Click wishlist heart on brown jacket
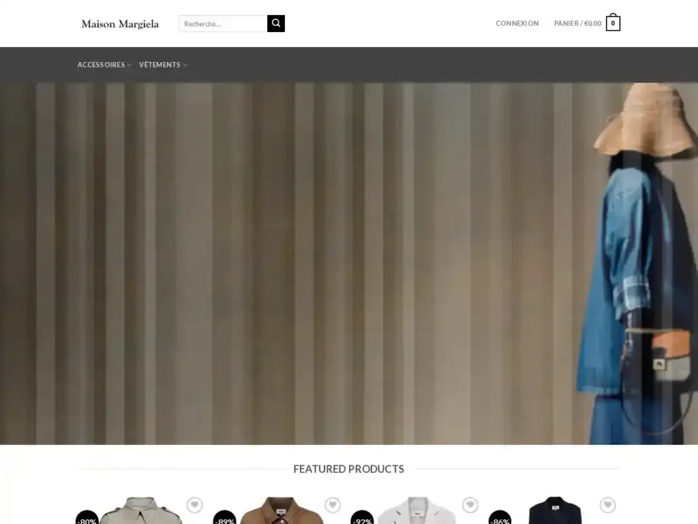Image resolution: width=698 pixels, height=524 pixels. [x=332, y=505]
